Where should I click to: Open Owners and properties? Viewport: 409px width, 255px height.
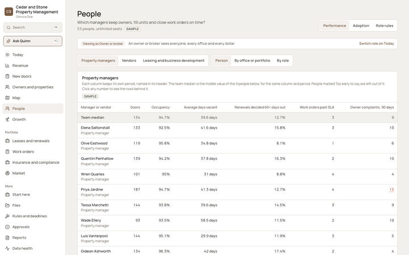pos(32,87)
